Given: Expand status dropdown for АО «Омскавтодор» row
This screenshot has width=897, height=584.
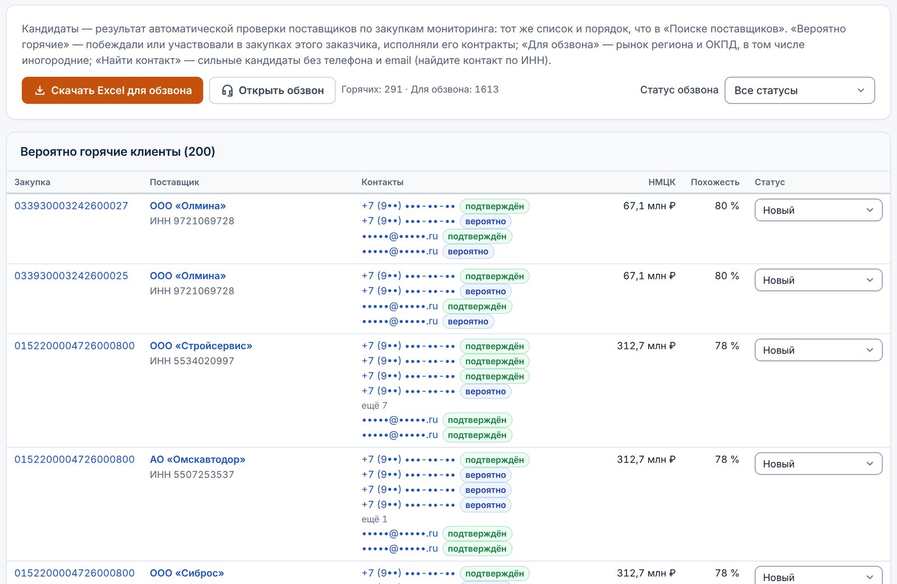Looking at the screenshot, I should [819, 464].
